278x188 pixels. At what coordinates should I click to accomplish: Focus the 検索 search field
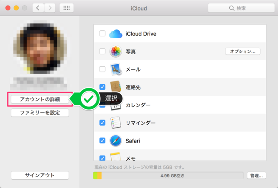click(241, 8)
